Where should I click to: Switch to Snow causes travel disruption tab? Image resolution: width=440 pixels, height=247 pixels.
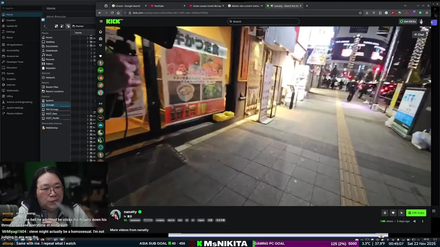(206, 6)
